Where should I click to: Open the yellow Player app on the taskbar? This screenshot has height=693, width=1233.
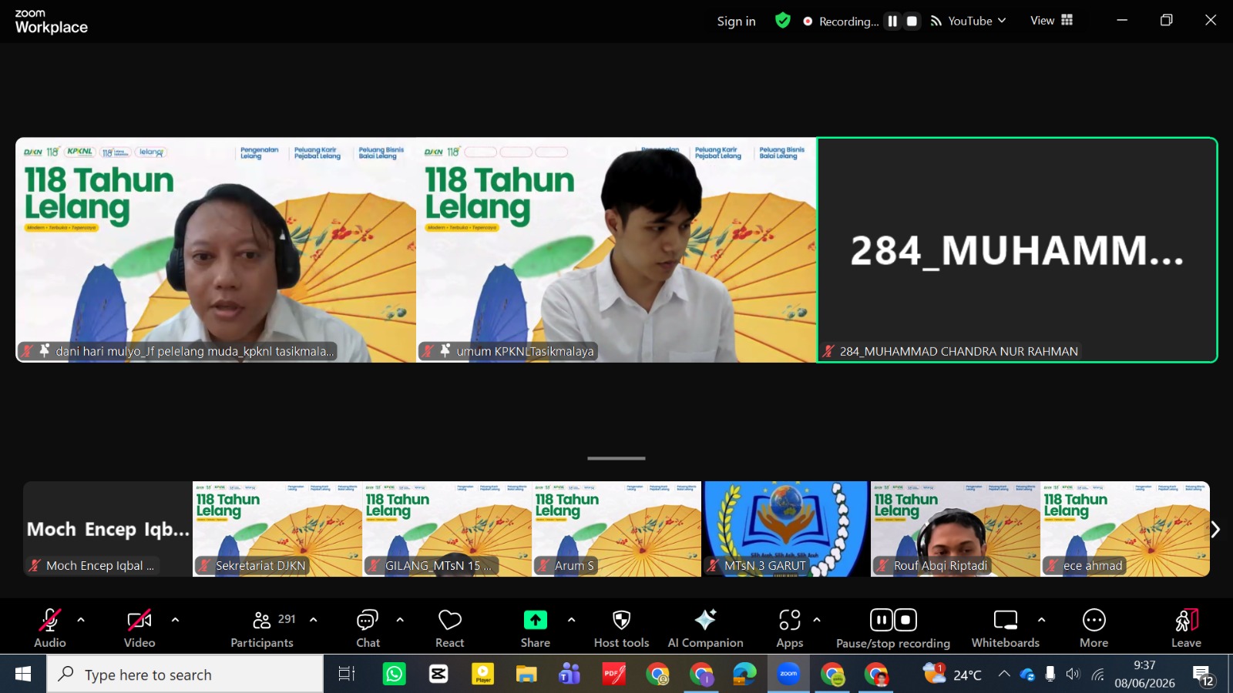pos(482,675)
